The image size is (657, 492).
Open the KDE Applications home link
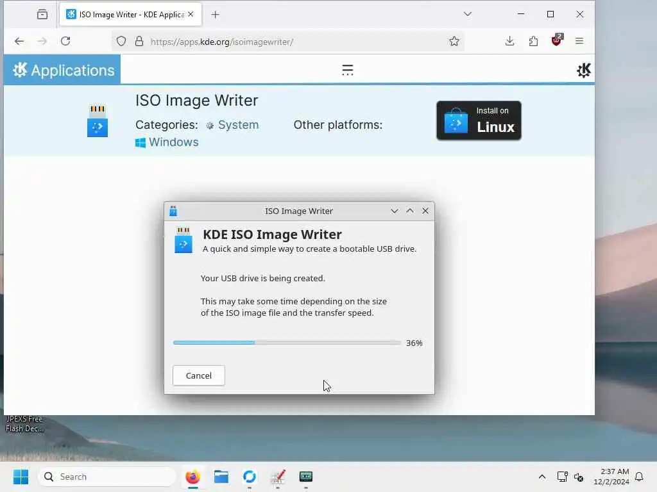click(62, 70)
